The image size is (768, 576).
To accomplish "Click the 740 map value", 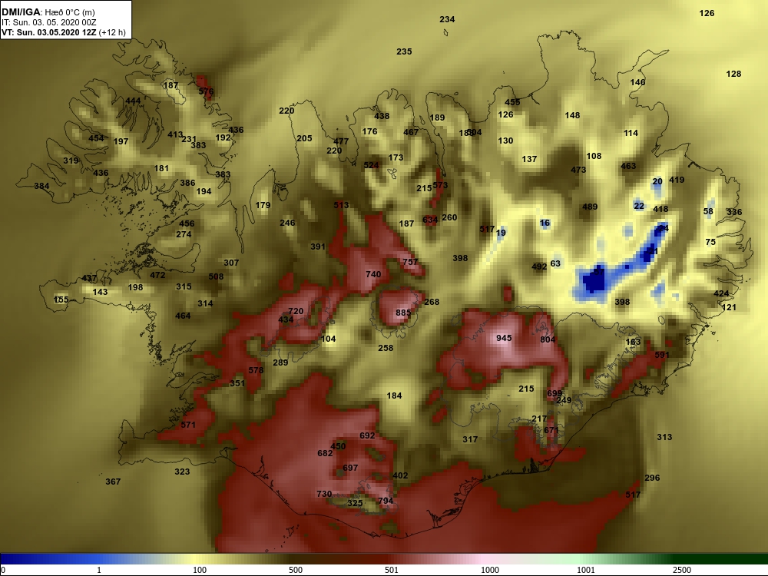I will [373, 274].
